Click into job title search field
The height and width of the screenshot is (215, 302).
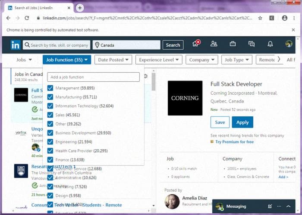pyautogui.click(x=57, y=45)
